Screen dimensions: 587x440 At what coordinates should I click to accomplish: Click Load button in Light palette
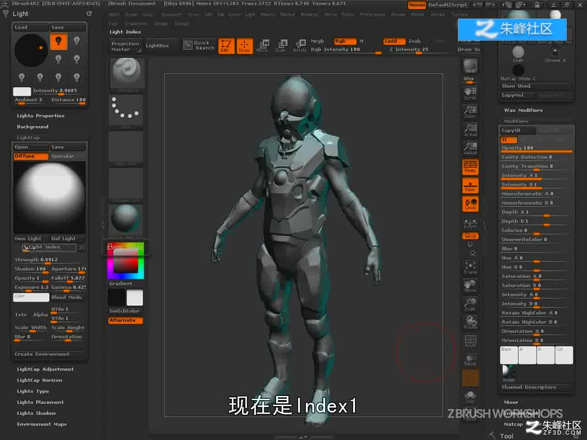point(31,27)
